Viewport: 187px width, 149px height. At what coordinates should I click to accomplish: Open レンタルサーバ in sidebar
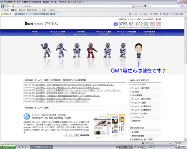(x=138, y=117)
